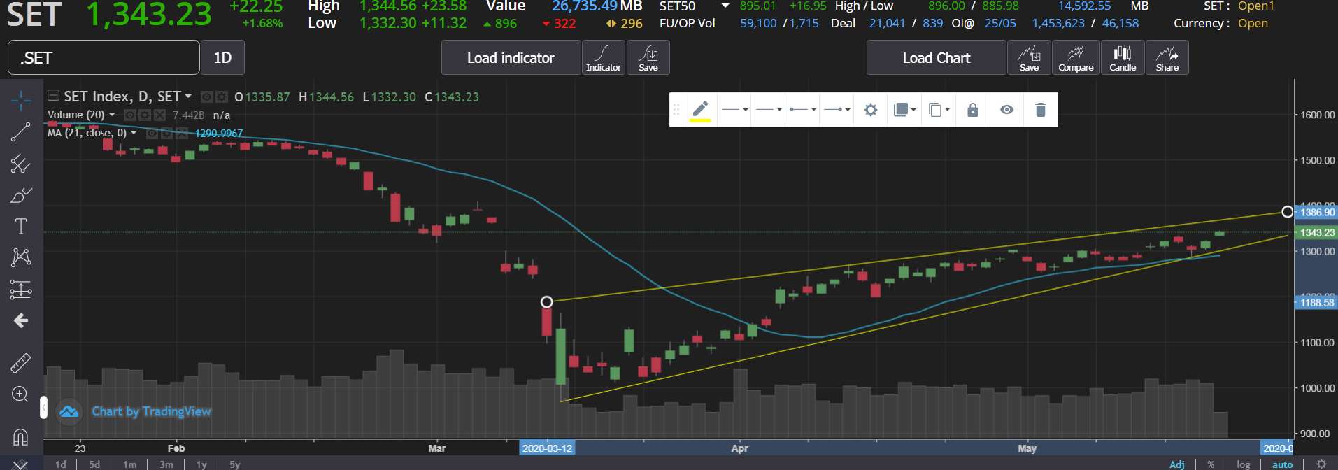Delete the selected drawing with trash icon
Screen dimensions: 1338x470
click(1041, 110)
